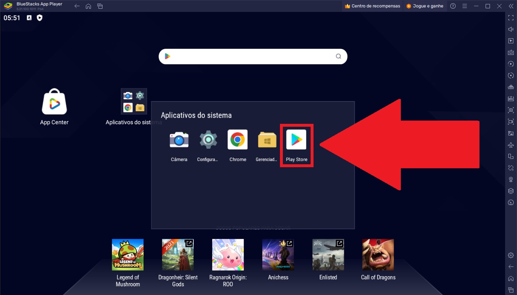Rotate the screen using sidebar icon

(511, 168)
